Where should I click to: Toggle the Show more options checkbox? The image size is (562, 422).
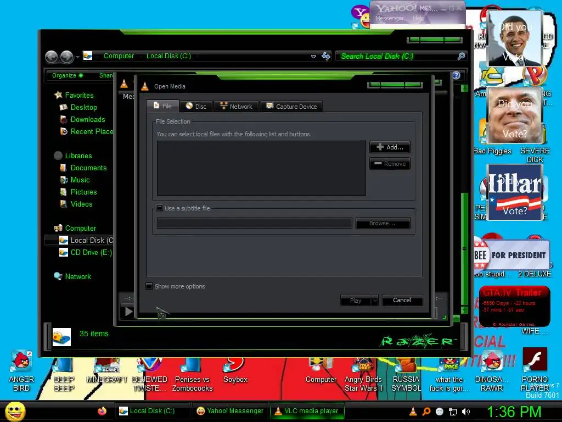click(x=149, y=286)
